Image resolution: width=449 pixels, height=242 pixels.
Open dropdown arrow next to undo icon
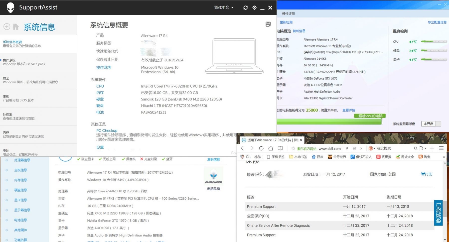pyautogui.click(x=425, y=148)
